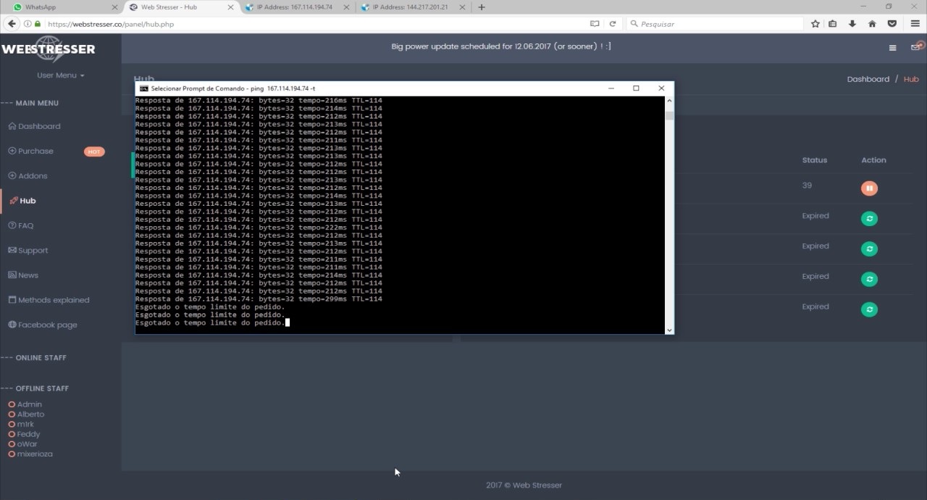Open the Firefox hamburger menu
Viewport: 927px width, 500px height.
coord(915,24)
